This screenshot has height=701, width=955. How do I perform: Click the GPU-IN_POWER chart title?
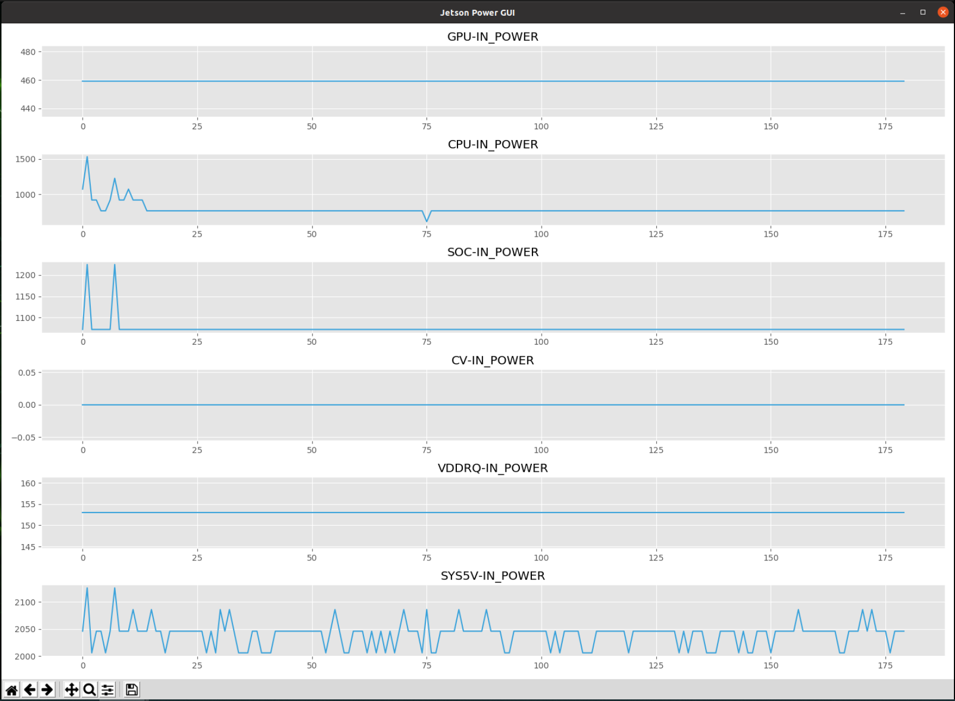[x=493, y=36]
